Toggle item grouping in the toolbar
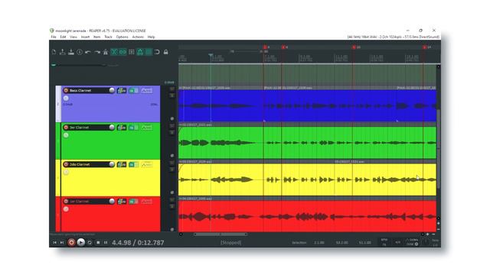Image resolution: width=490 pixels, height=275 pixels. (x=122, y=52)
